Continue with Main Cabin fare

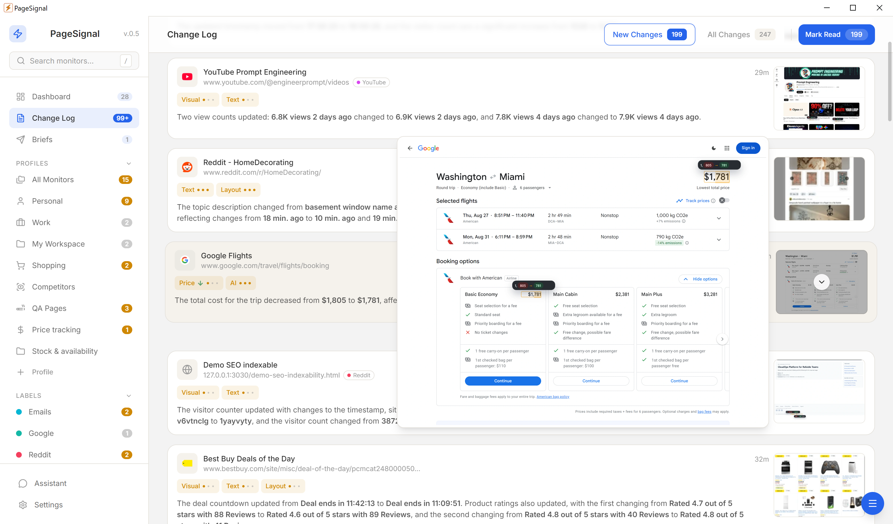click(591, 381)
